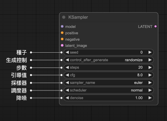This screenshot has height=121, width=167.
Task: Decrease cfg value with left arrow
Action: 67,75
